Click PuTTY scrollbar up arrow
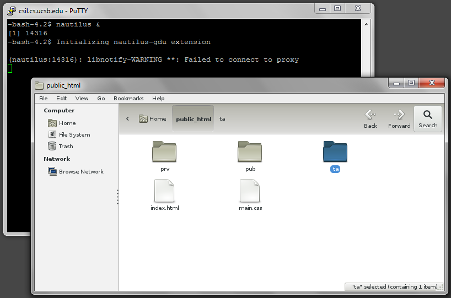The image size is (451, 298). coord(366,24)
